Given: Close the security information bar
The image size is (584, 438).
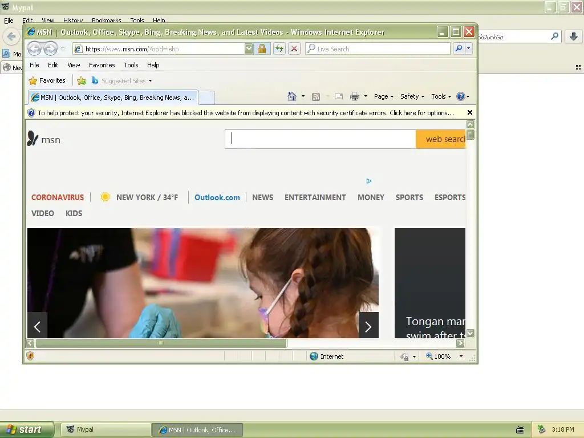Looking at the screenshot, I should click(470, 112).
